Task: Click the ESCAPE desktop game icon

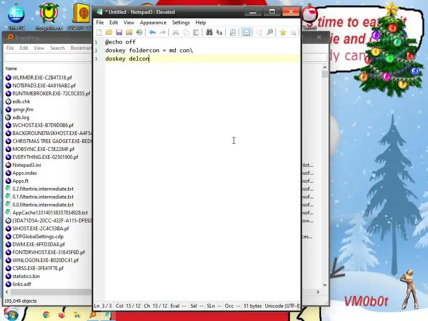Action: click(x=80, y=16)
